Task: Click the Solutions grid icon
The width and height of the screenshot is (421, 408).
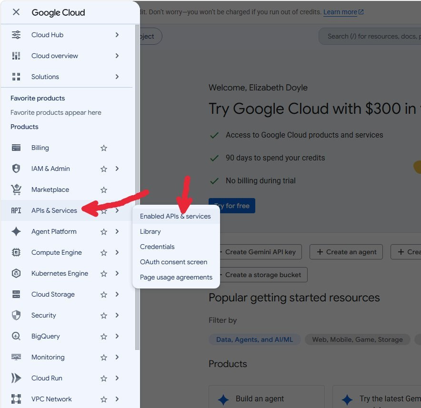Action: 16,77
